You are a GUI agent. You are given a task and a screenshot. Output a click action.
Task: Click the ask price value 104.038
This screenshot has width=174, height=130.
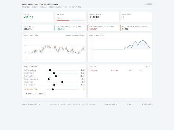(x=93, y=29)
